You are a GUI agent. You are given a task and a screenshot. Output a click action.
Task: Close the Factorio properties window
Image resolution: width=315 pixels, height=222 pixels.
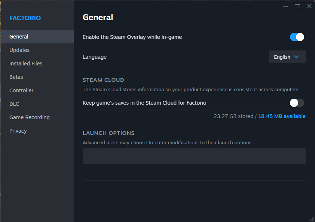point(309,6)
